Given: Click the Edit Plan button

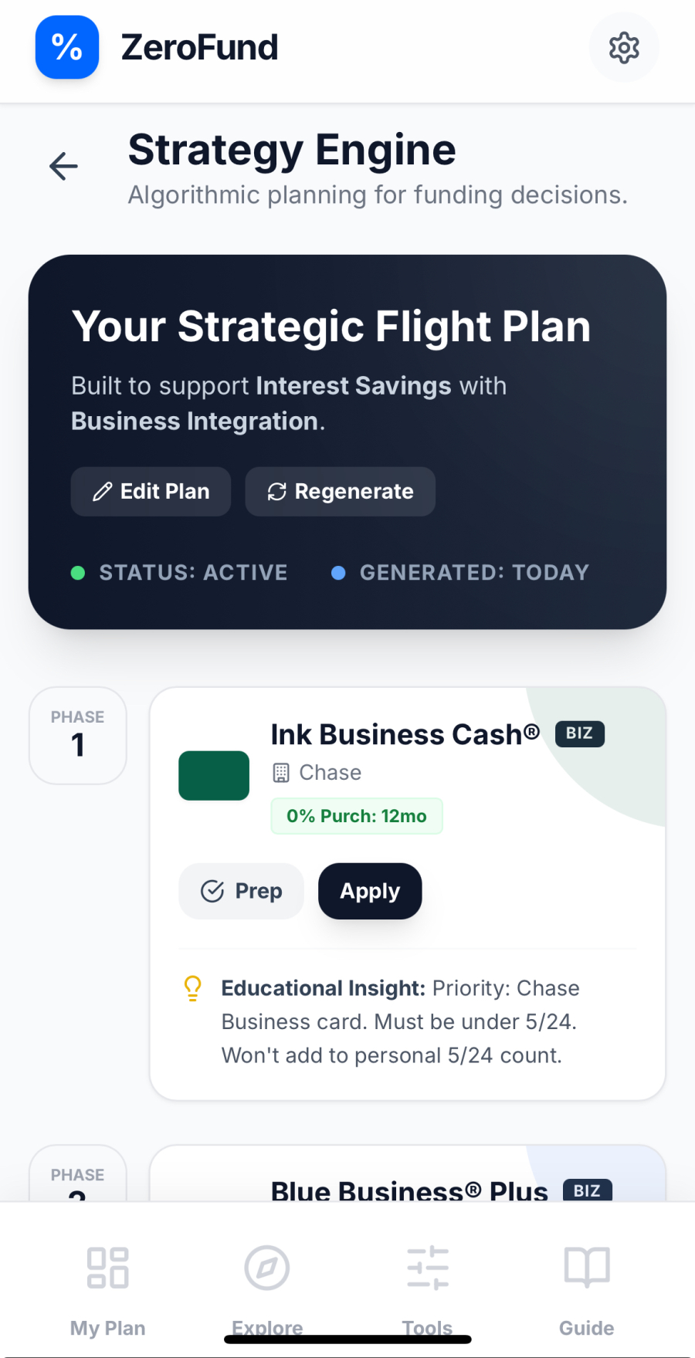Looking at the screenshot, I should click(151, 492).
